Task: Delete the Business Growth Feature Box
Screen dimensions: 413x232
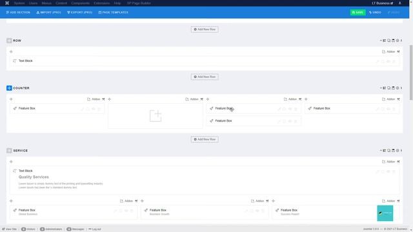Action: [263, 211]
